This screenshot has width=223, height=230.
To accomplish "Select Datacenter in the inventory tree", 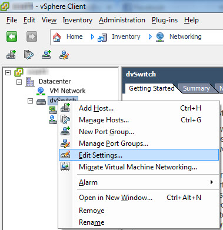I will click(55, 81).
